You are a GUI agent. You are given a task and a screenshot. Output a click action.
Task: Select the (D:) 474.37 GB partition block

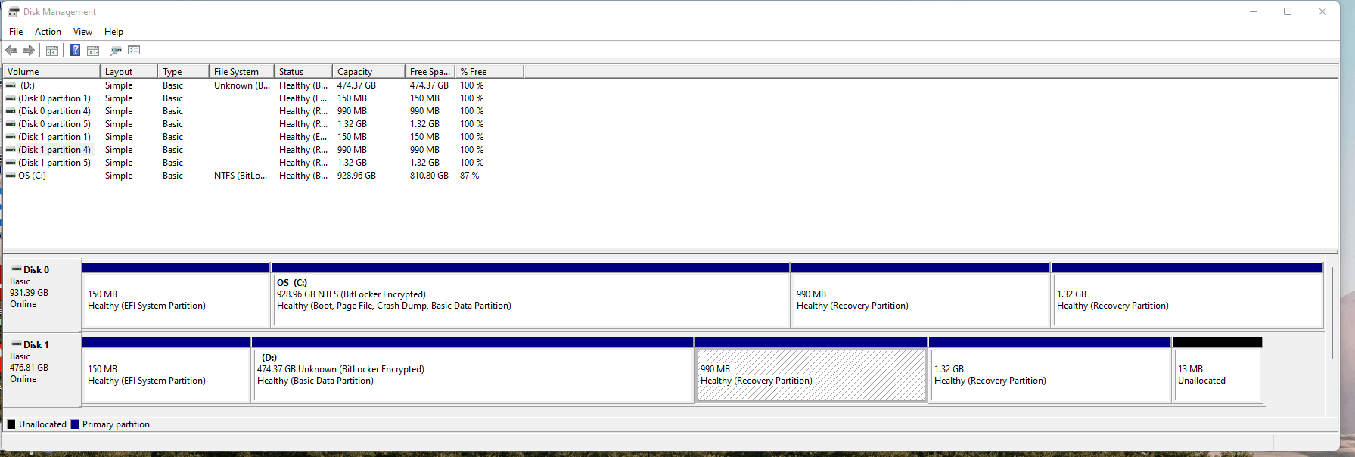coord(473,370)
